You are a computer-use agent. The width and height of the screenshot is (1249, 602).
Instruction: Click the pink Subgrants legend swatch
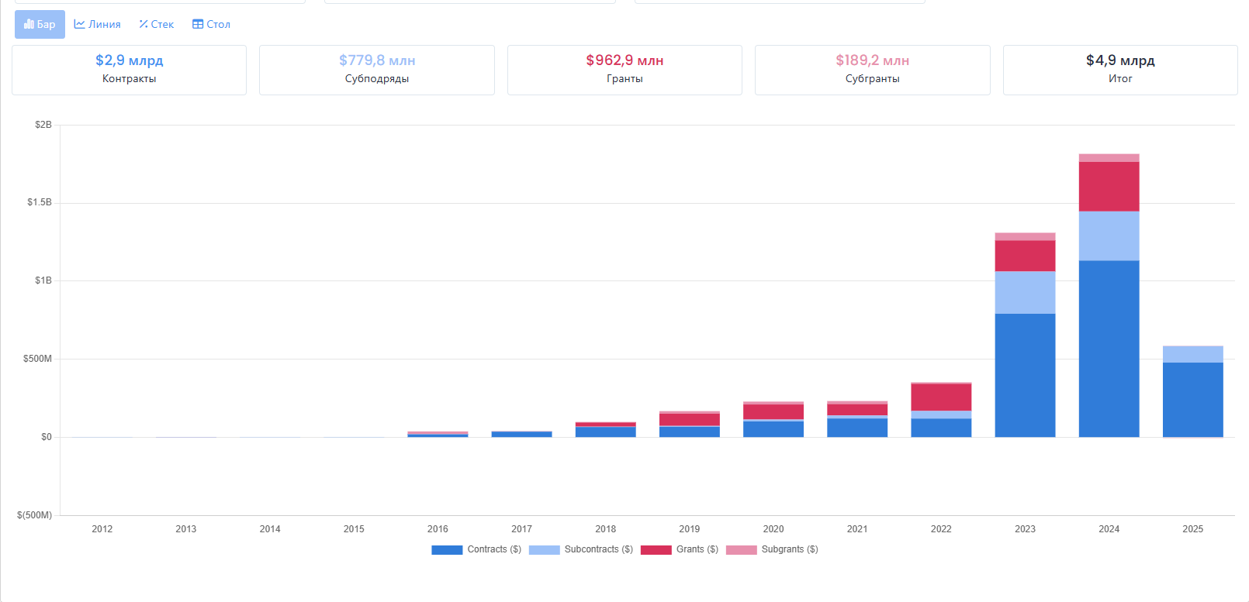[741, 550]
